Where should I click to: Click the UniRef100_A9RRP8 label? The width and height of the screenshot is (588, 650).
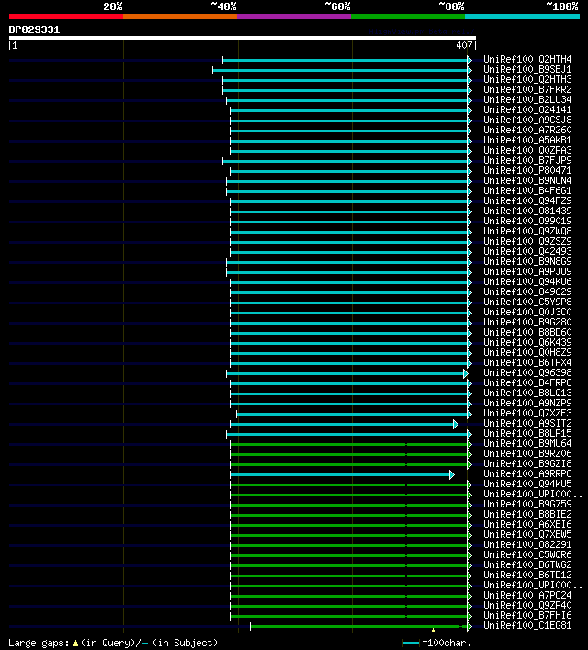(x=527, y=473)
